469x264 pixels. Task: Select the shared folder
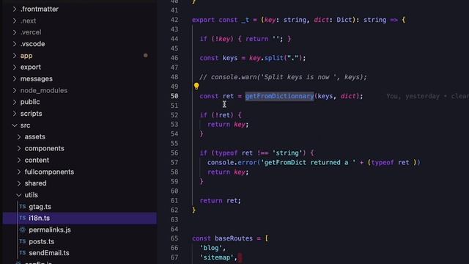(35, 183)
